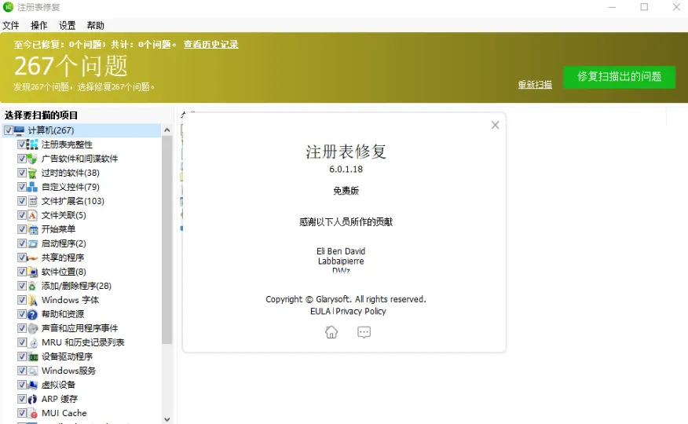
Task: Click the hand icon for 共享的程序
Action: (x=32, y=258)
